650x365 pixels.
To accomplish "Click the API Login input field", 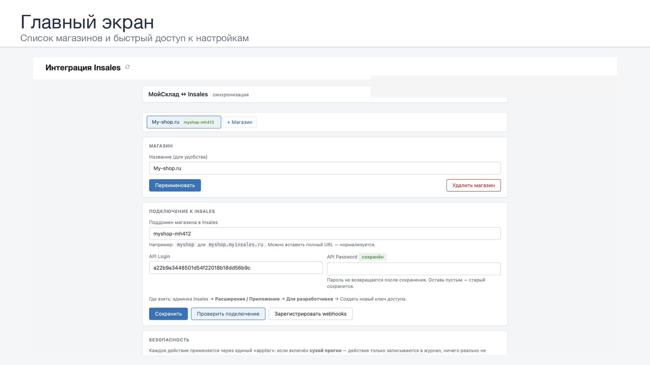I will click(236, 268).
